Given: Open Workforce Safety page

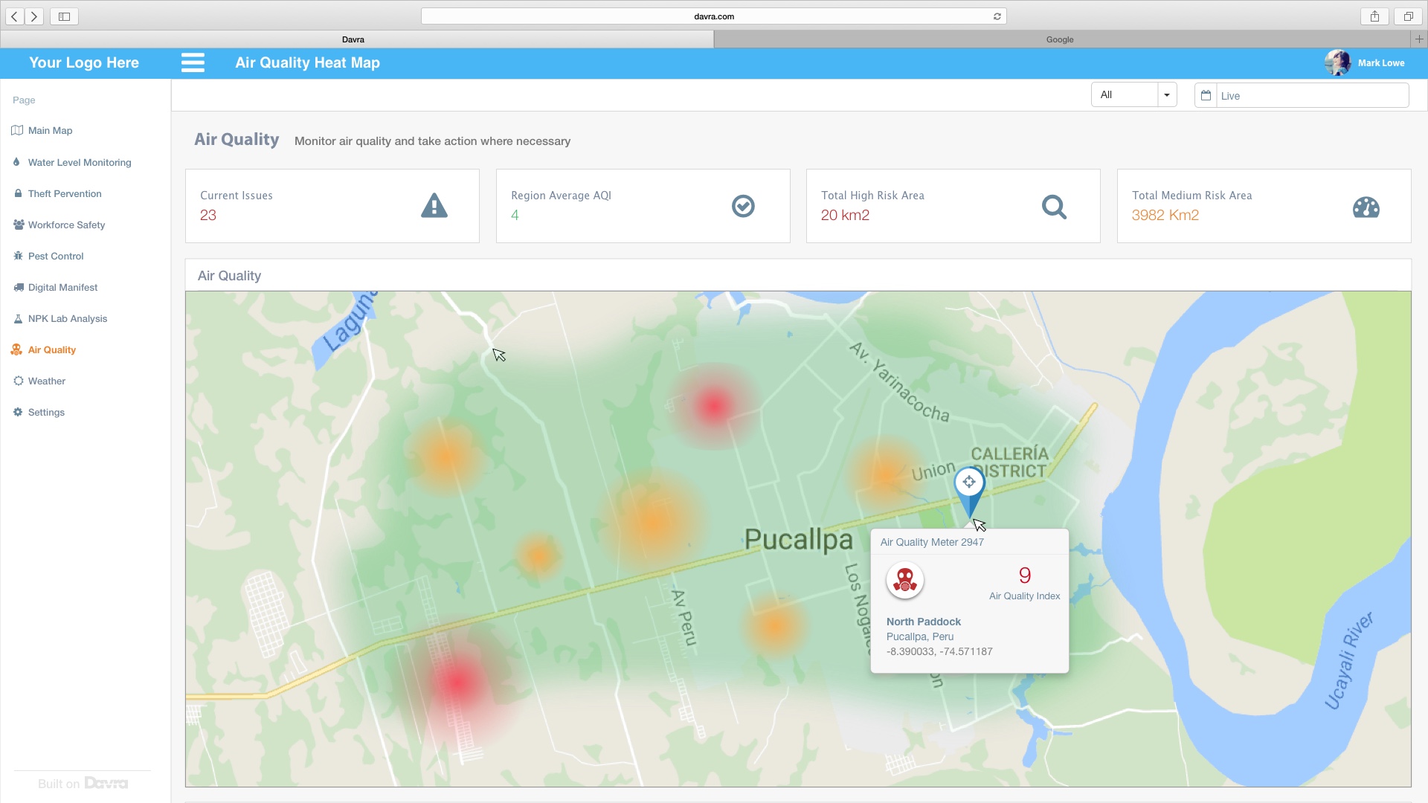Looking at the screenshot, I should pyautogui.click(x=66, y=225).
